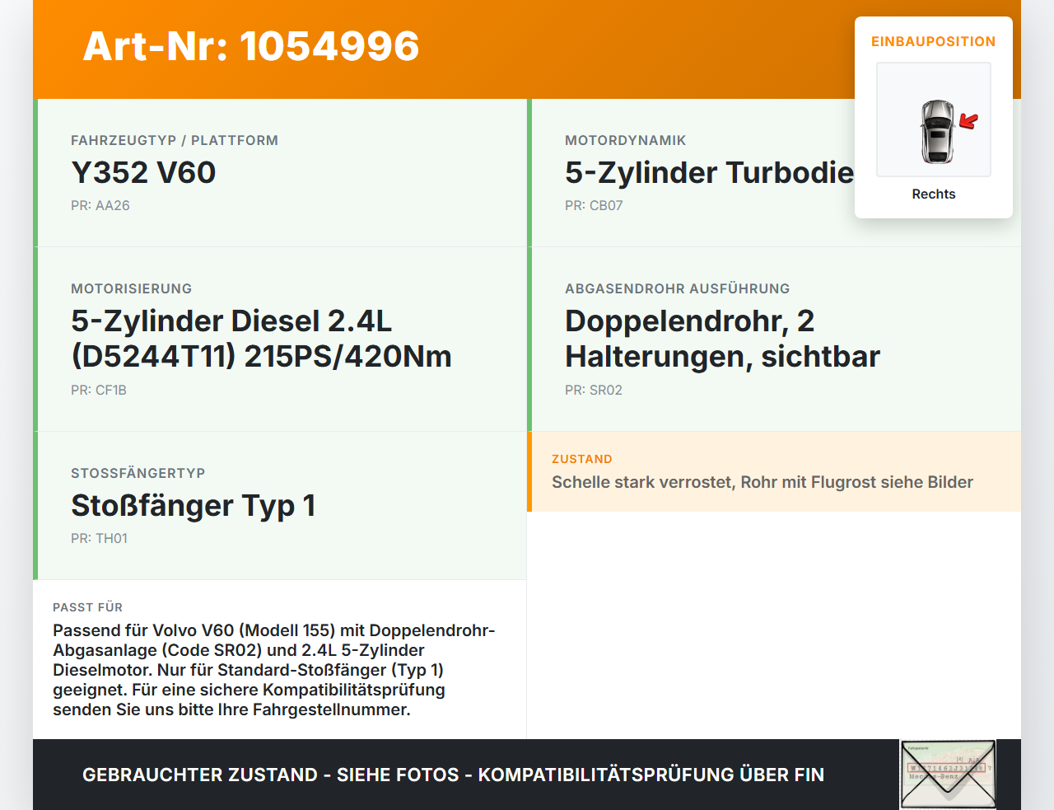Click the Gebrauchter Zustand footer banner text
The width and height of the screenshot is (1054, 810).
453,775
